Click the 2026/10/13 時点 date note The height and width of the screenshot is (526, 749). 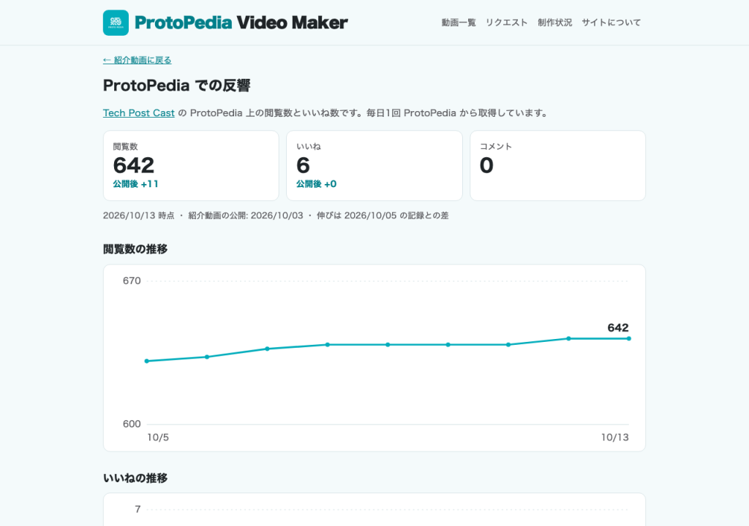pyautogui.click(x=138, y=216)
